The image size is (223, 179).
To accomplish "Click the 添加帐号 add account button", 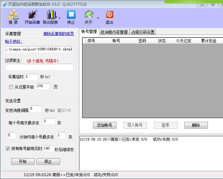I will pyautogui.click(x=105, y=125).
